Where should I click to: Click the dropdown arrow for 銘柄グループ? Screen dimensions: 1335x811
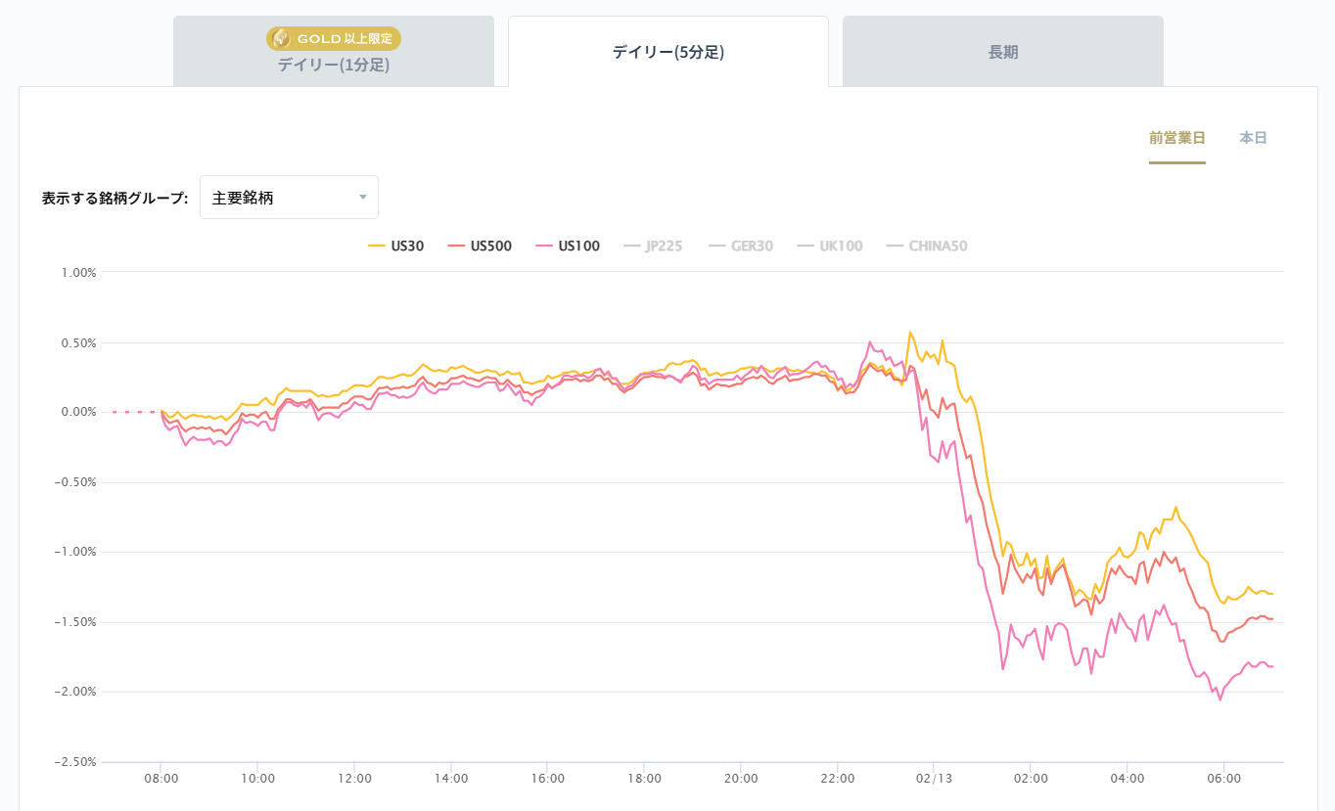tap(363, 198)
